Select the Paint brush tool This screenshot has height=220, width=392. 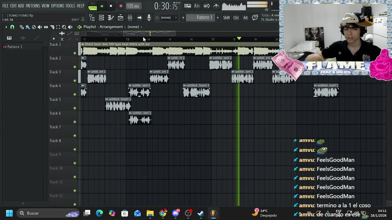[28, 27]
